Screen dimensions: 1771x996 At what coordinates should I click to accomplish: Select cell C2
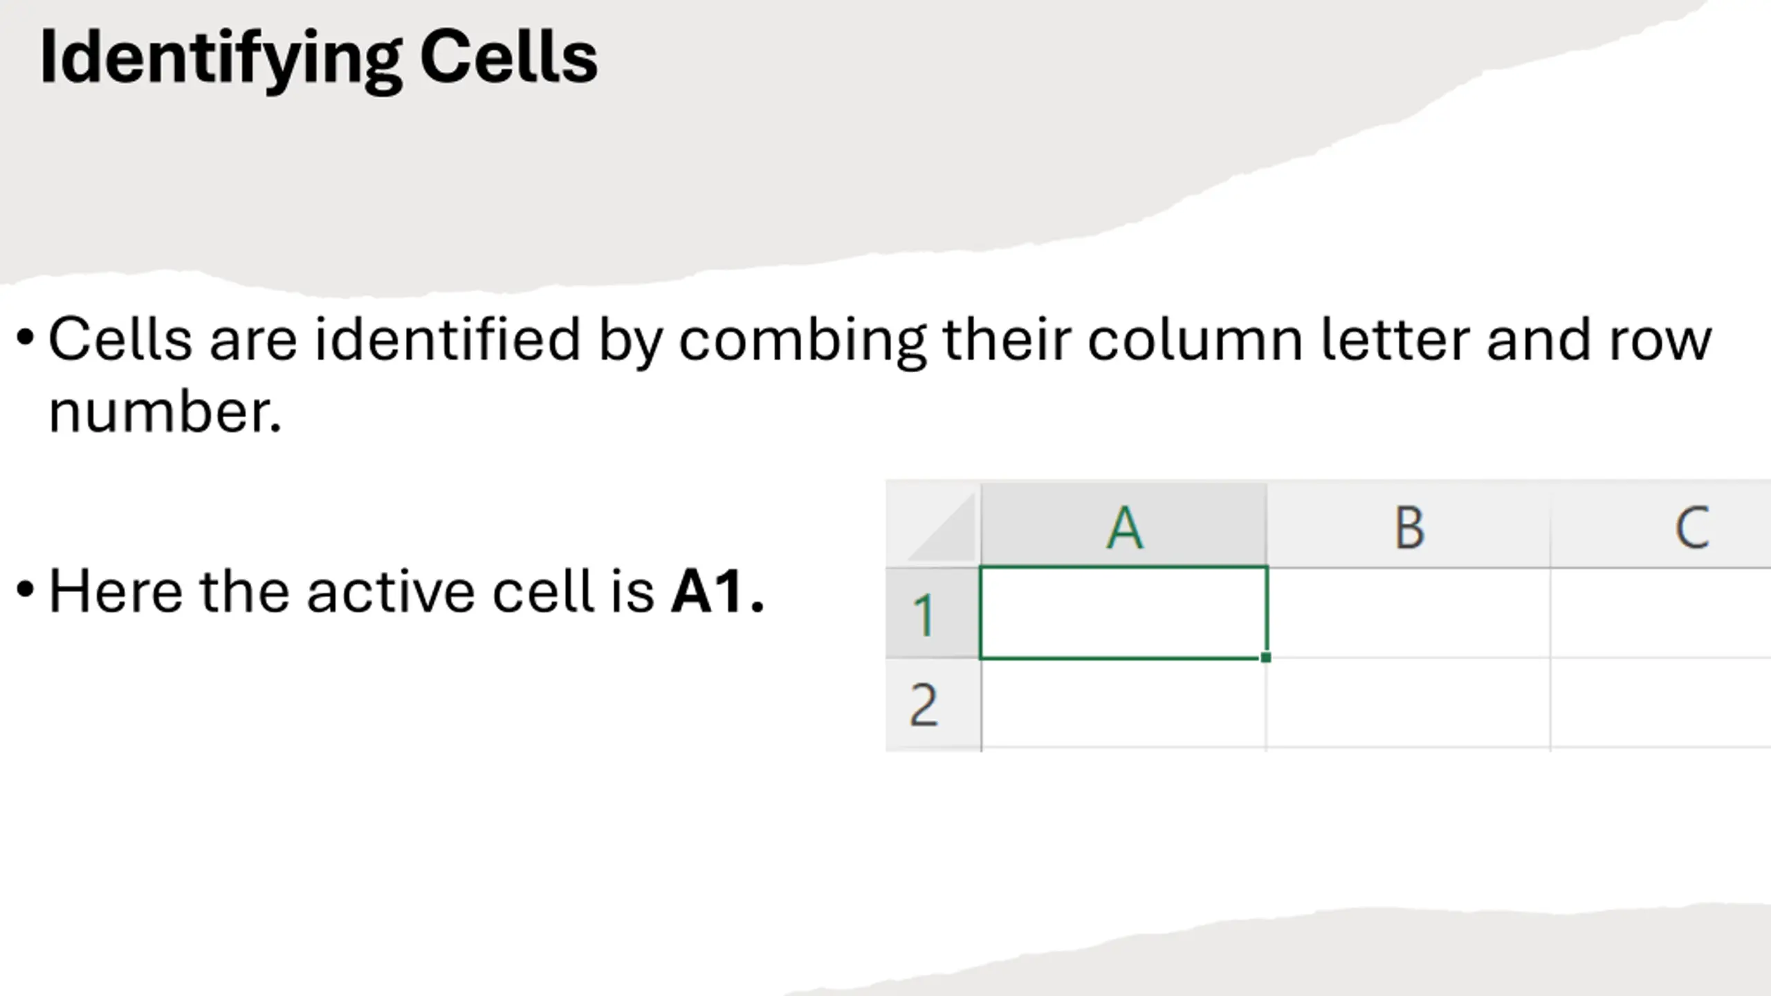(1661, 703)
